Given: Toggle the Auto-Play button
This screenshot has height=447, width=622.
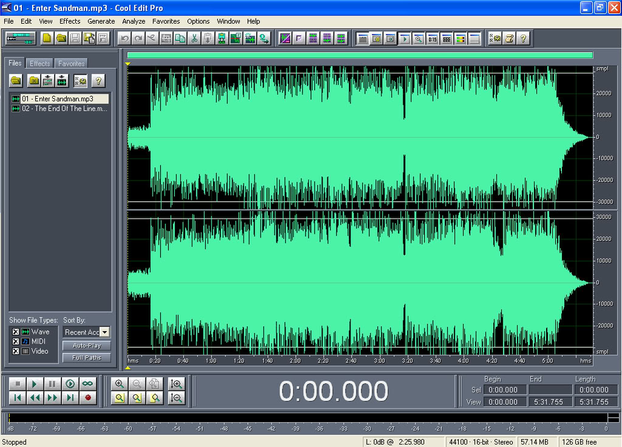Looking at the screenshot, I should (x=86, y=346).
